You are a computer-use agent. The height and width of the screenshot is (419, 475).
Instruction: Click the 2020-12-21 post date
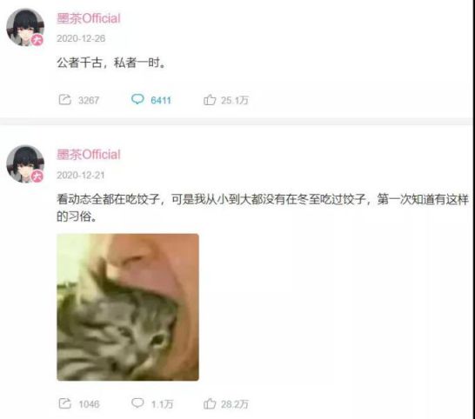(x=81, y=175)
